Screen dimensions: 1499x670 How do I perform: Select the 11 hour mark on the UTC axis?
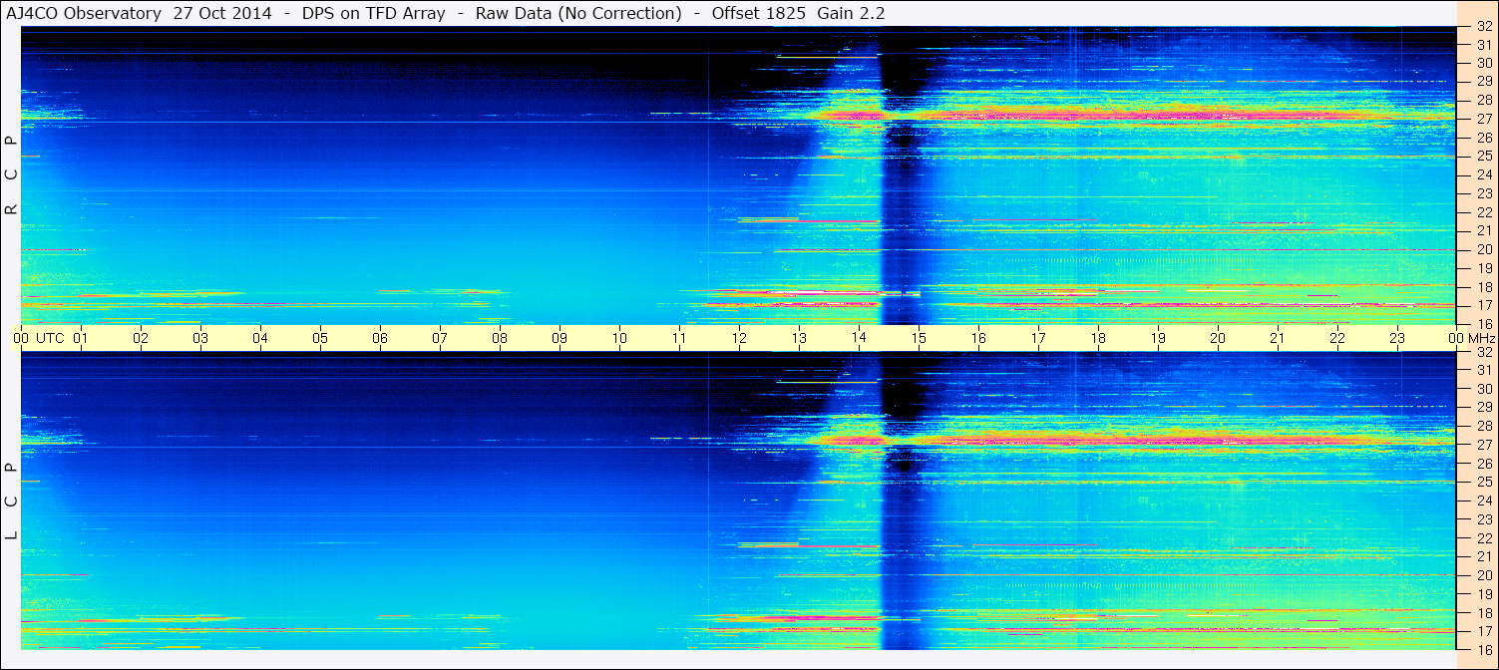coord(679,338)
